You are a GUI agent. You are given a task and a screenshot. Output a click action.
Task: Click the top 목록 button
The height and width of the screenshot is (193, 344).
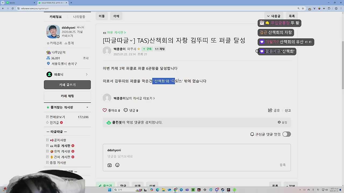pyautogui.click(x=292, y=16)
